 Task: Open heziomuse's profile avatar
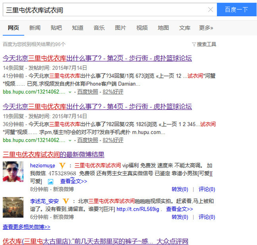13,173
